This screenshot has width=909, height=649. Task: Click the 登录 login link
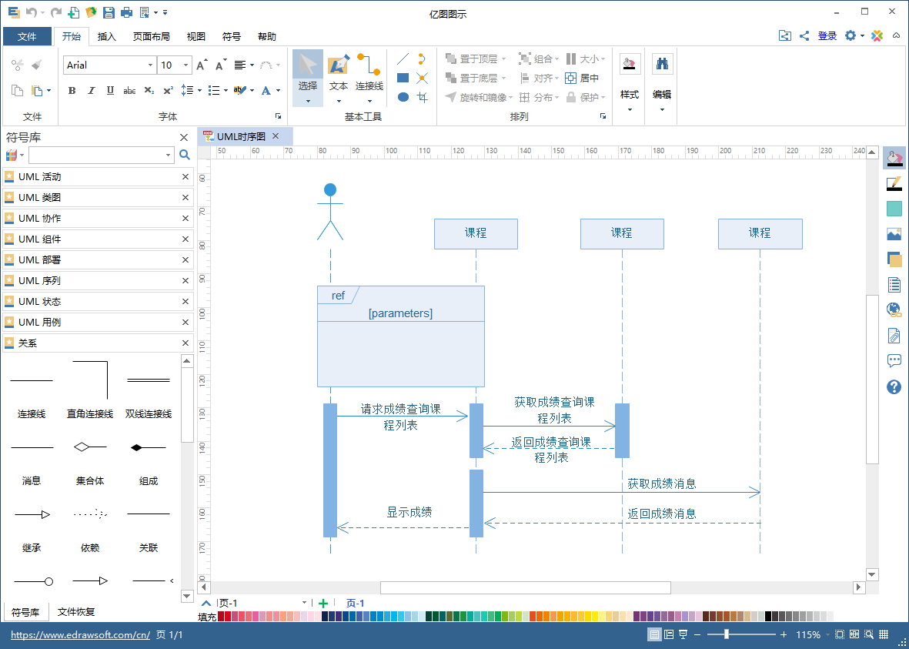pyautogui.click(x=827, y=36)
